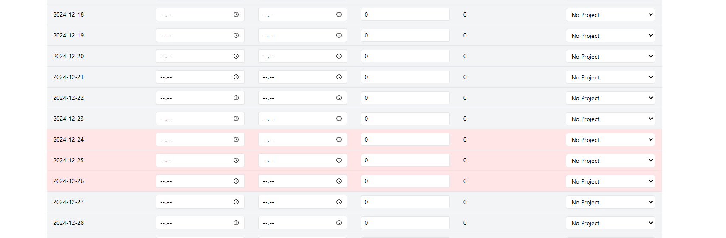
Task: Click start time clock icon for 2024-12-21
Action: 236,77
